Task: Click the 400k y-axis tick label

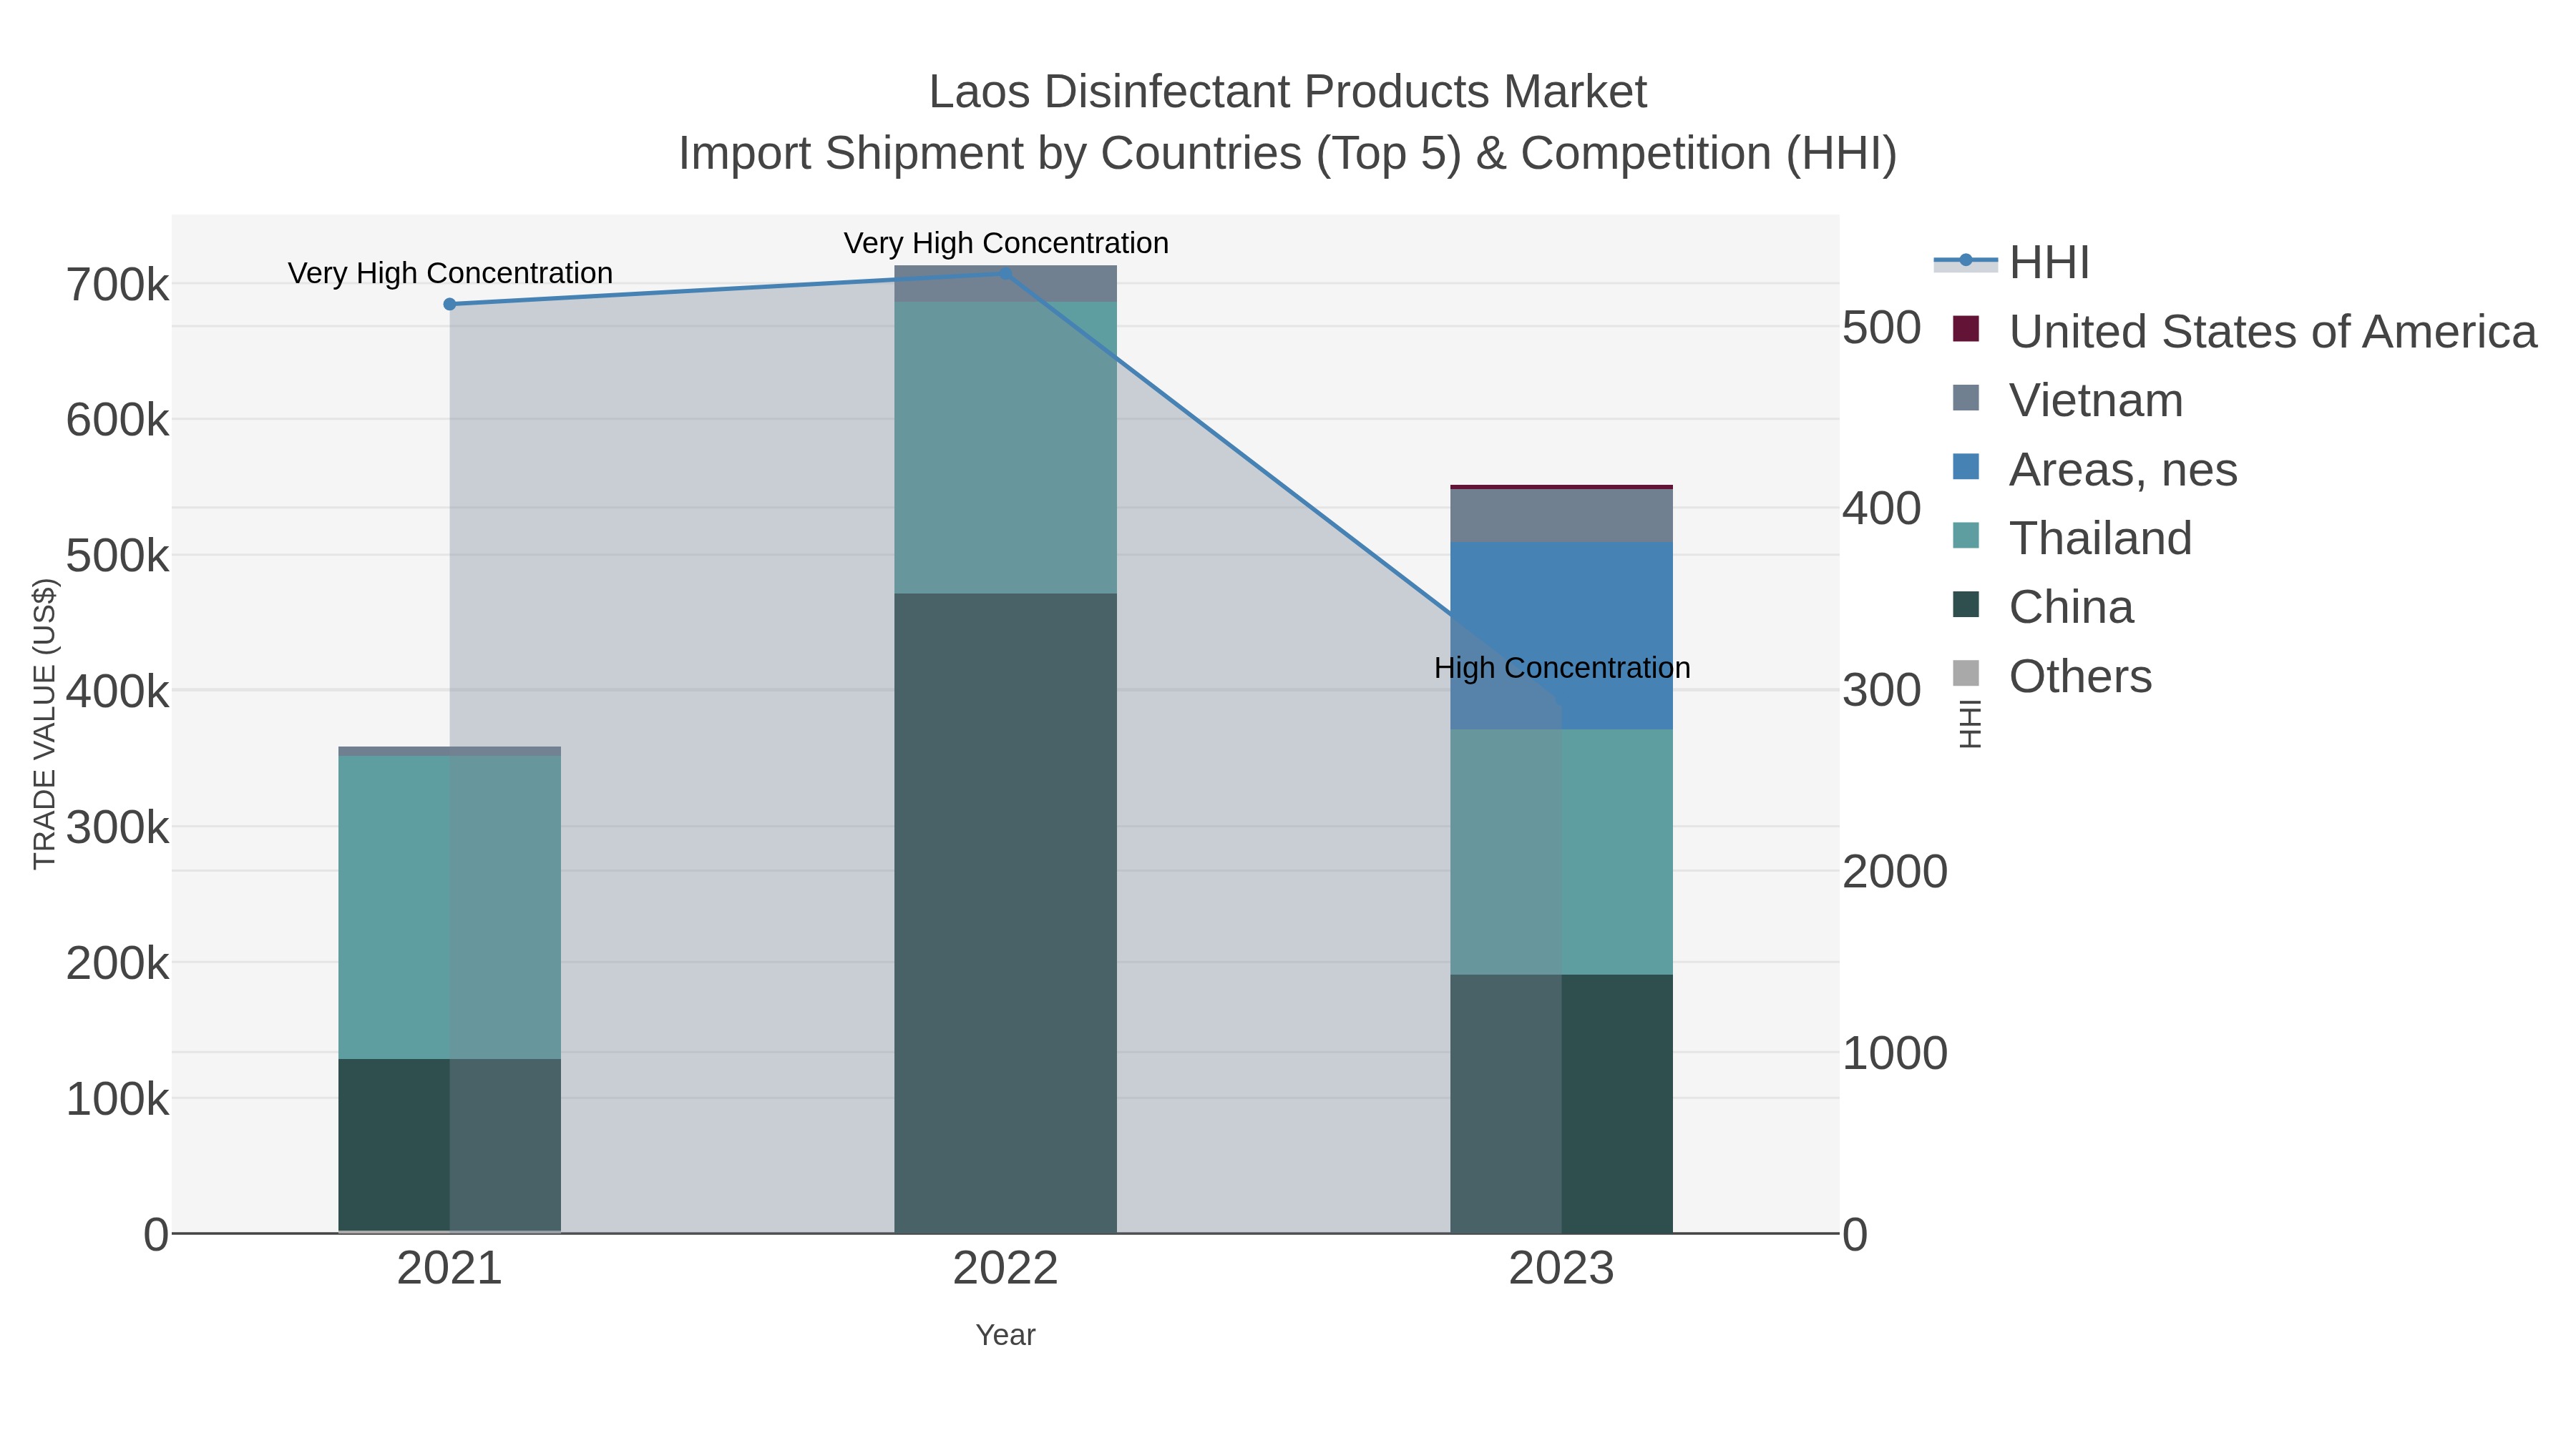Action: 118,691
